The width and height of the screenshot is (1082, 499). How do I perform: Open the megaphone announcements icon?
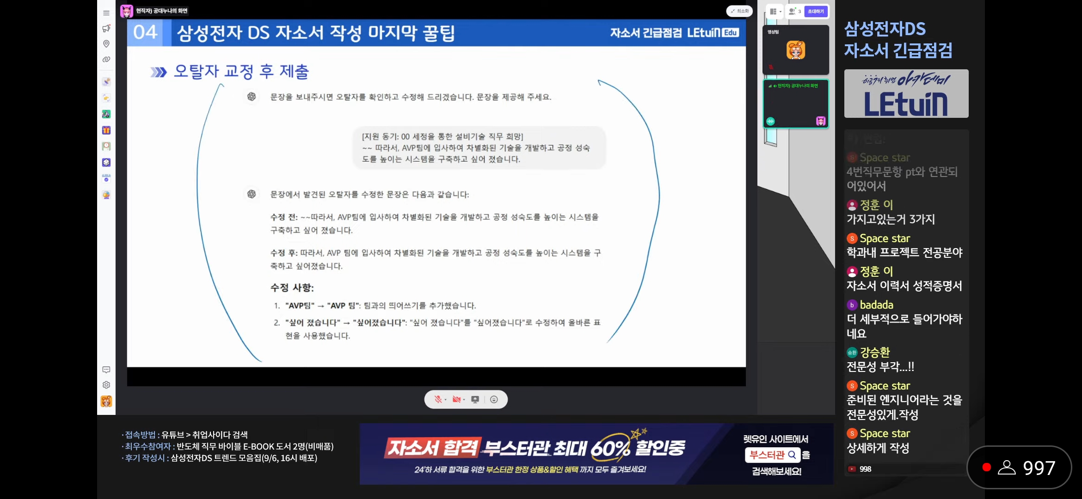pyautogui.click(x=106, y=28)
